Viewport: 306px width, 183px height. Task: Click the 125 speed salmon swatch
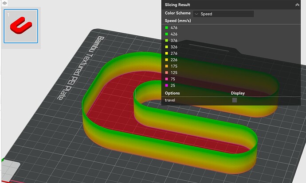(166, 72)
